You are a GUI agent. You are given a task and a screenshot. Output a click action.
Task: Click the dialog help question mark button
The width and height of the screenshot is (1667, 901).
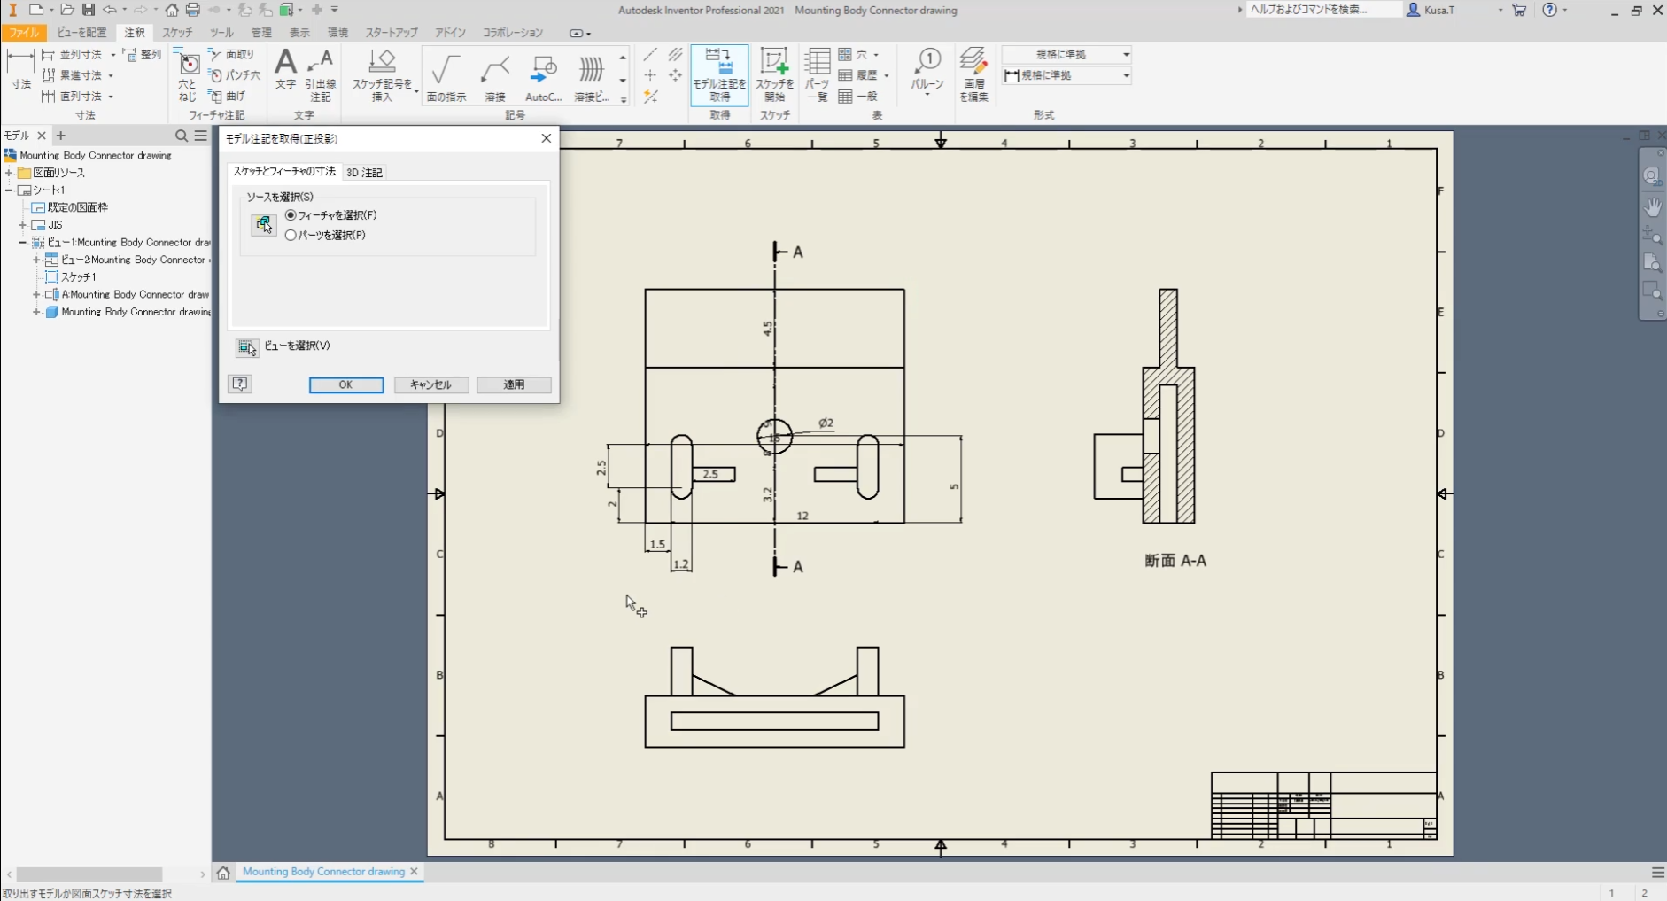point(240,384)
